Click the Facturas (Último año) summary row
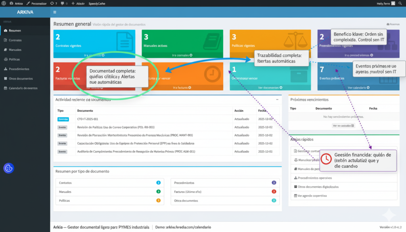The width and height of the screenshot is (406, 232). [x=225, y=192]
